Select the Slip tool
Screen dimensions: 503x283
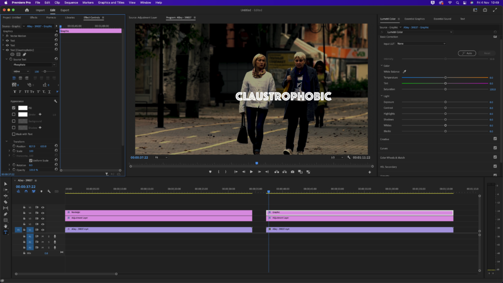click(x=5, y=208)
